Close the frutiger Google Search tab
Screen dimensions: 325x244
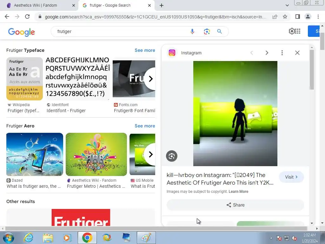pos(149,5)
